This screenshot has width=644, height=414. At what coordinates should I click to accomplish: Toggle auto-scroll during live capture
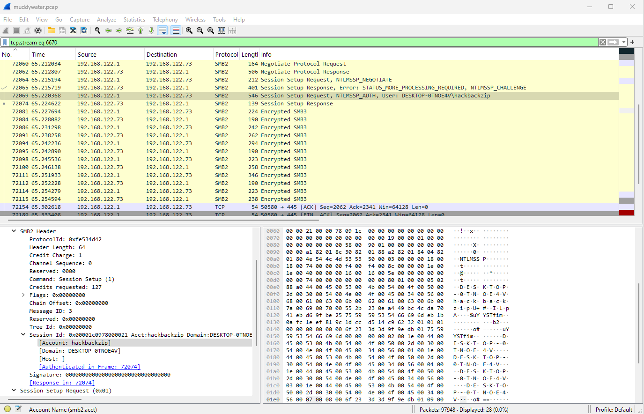(x=163, y=30)
